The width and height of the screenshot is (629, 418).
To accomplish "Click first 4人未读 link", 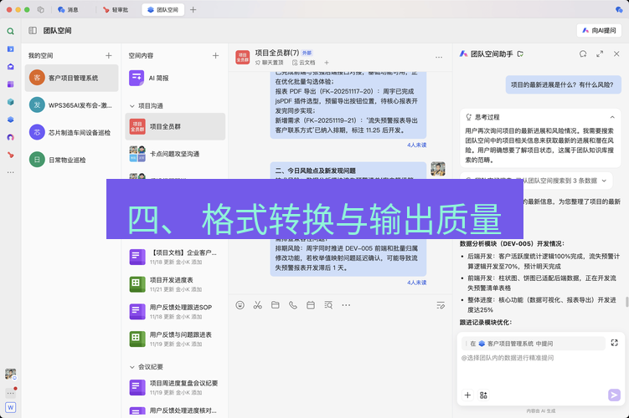I will [x=417, y=145].
